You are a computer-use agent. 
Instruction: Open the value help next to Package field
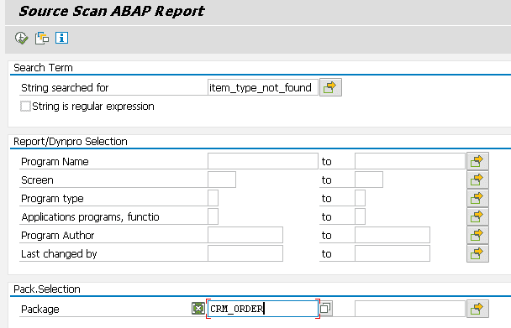[325, 308]
